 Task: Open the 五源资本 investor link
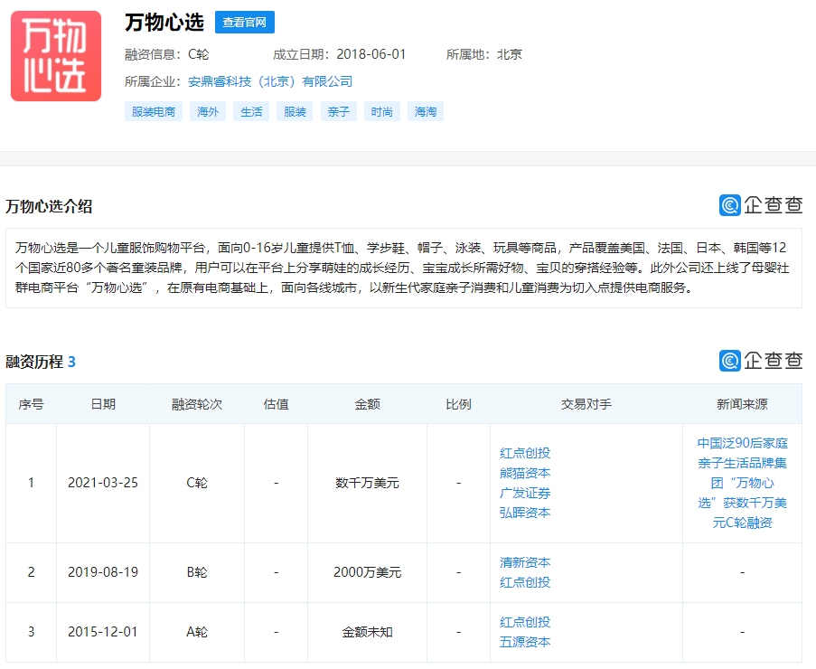pos(525,642)
